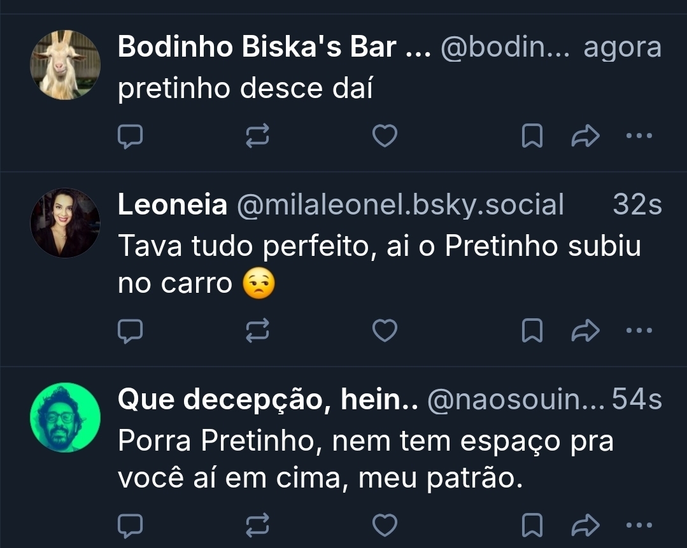The height and width of the screenshot is (548, 687).
Task: Reply to Bodinho Biska's Bar post
Action: tap(130, 136)
